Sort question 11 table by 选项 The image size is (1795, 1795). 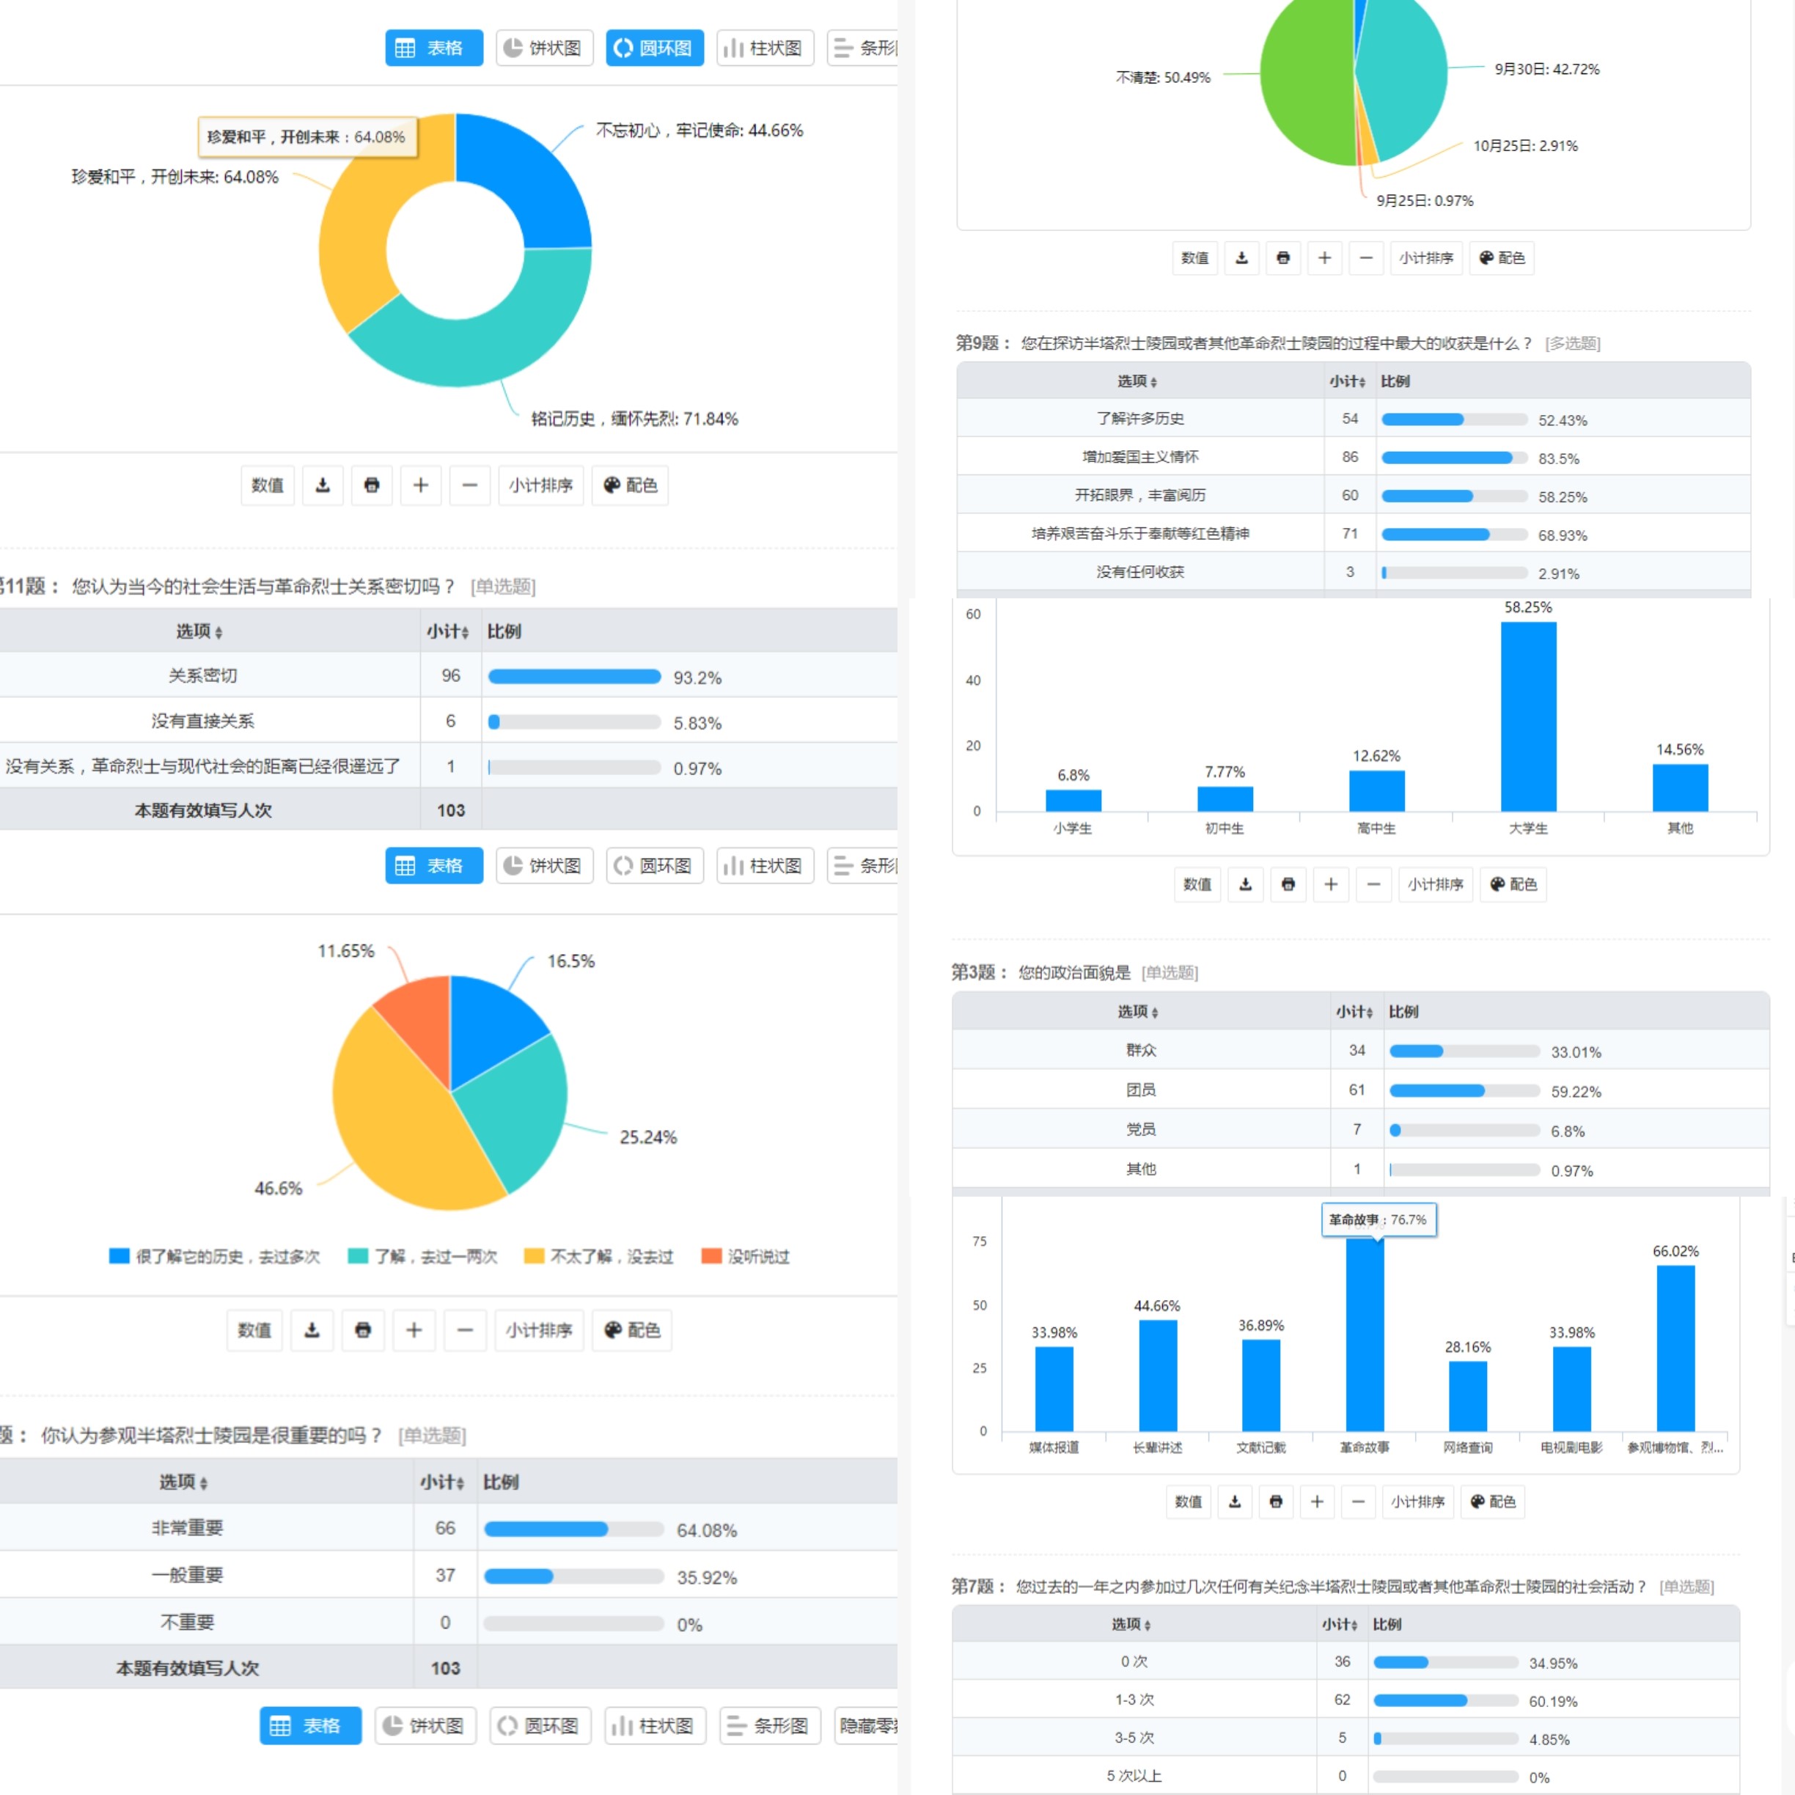pos(199,632)
